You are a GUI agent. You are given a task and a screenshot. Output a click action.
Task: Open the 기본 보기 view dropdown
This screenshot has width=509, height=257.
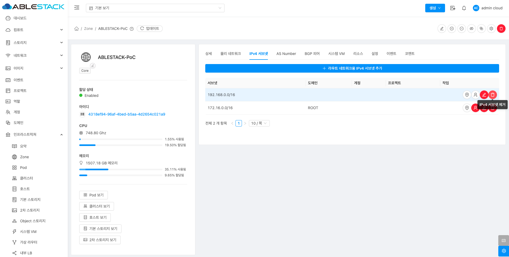pyautogui.click(x=155, y=8)
